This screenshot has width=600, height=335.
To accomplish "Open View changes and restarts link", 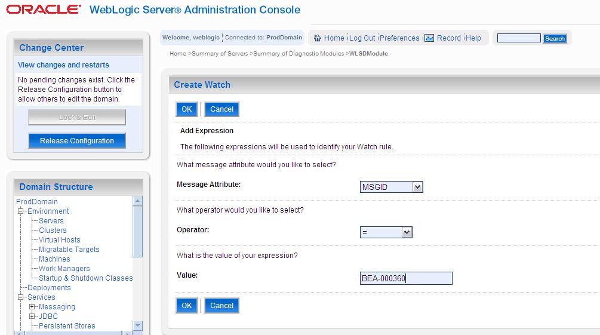I will click(63, 64).
